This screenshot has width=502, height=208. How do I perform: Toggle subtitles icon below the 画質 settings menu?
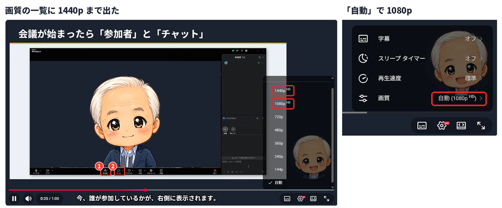422,125
